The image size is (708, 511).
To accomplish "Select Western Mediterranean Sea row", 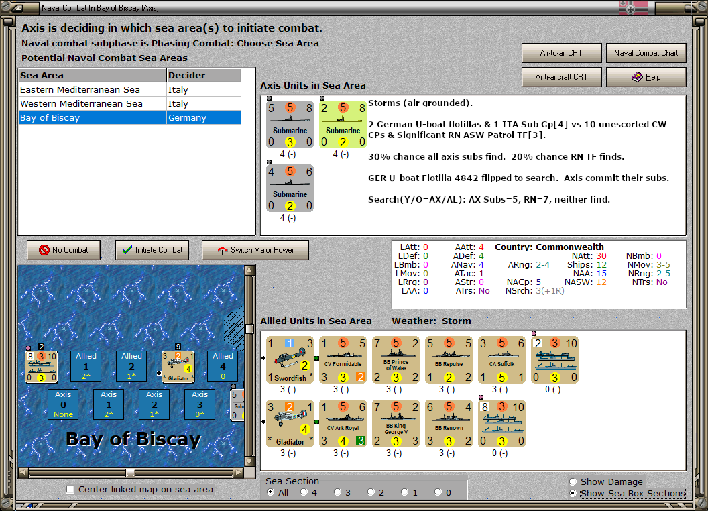I will tap(129, 103).
